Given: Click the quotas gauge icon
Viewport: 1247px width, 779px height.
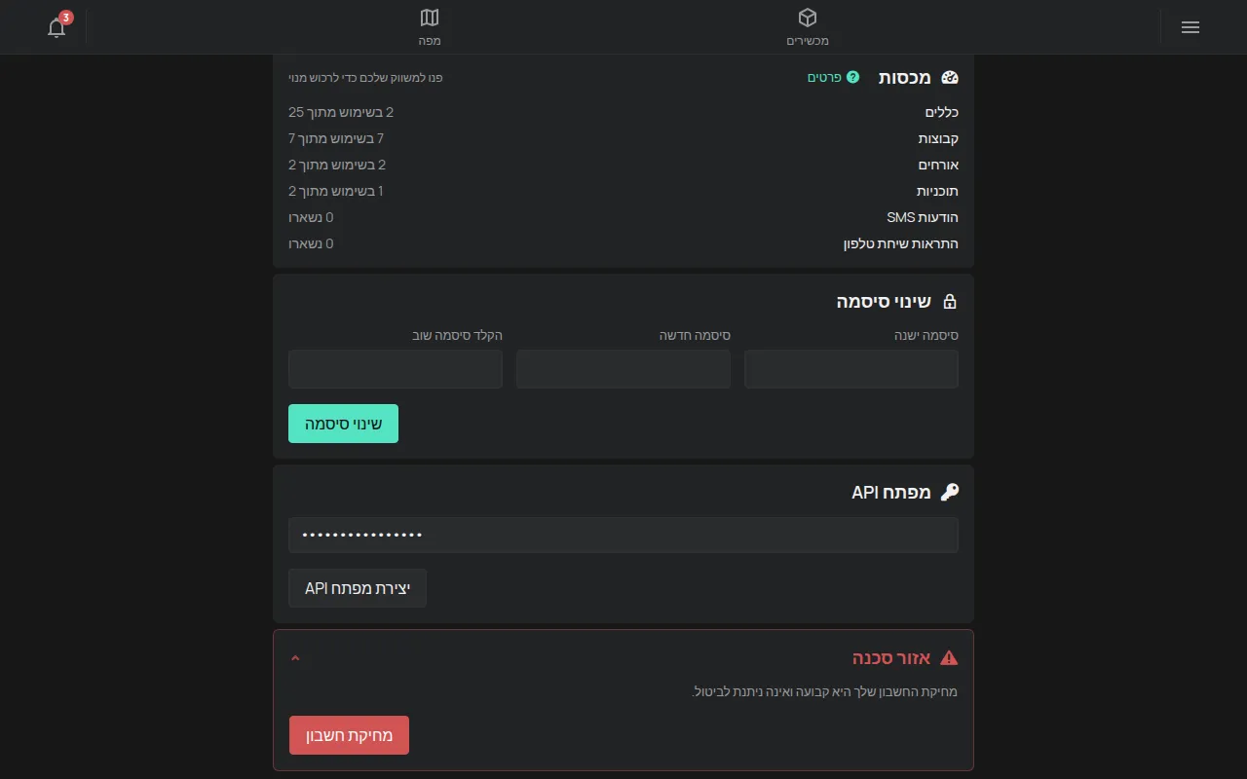Looking at the screenshot, I should click(x=950, y=78).
